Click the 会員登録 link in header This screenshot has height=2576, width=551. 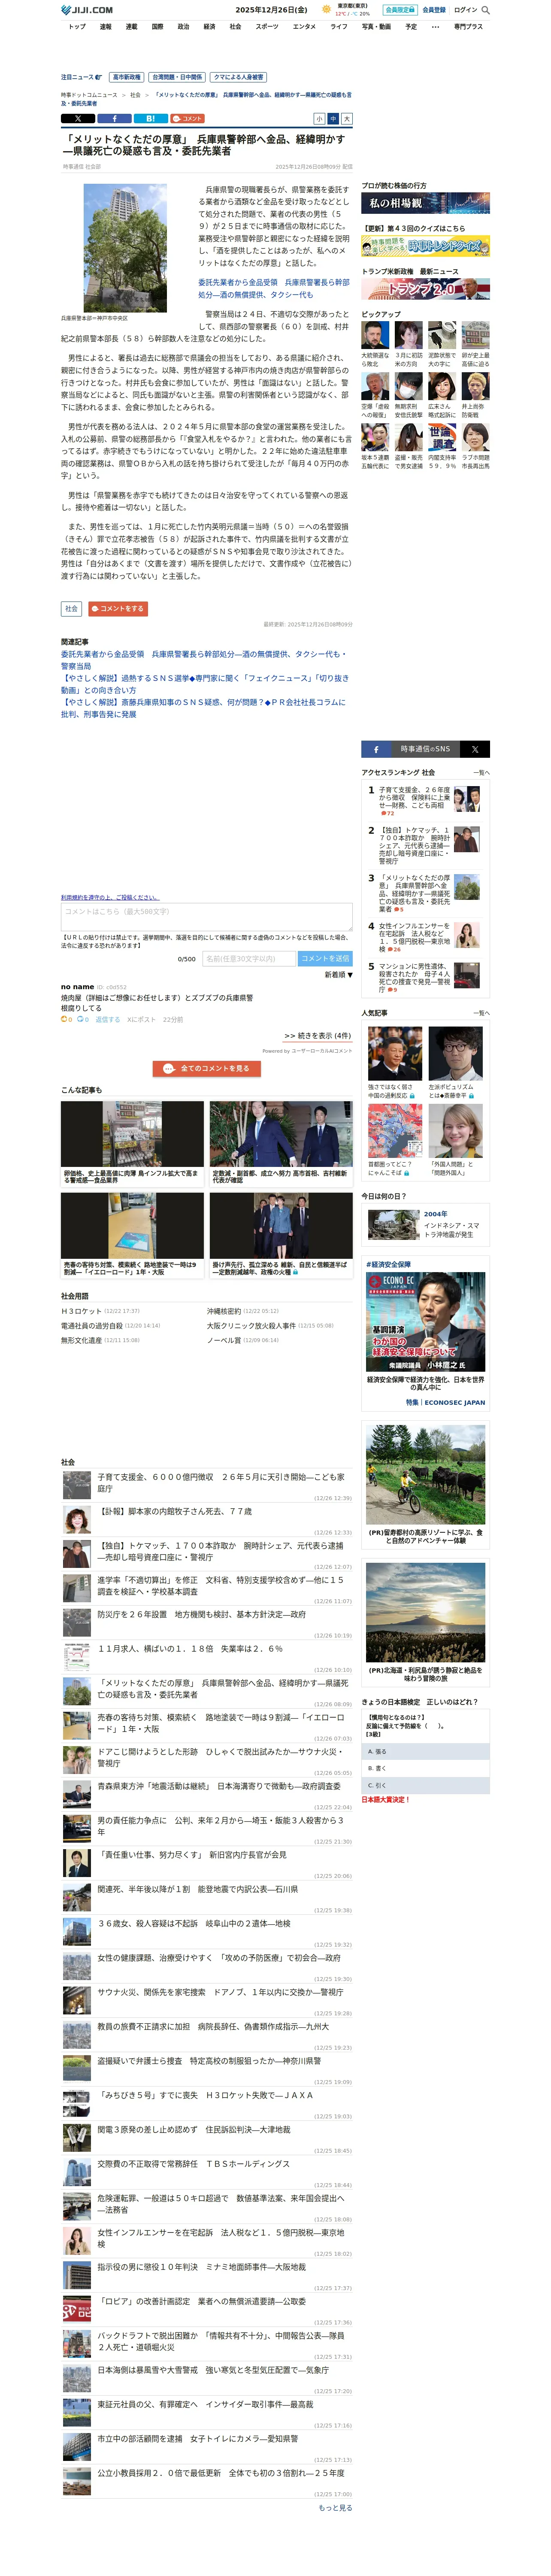pyautogui.click(x=433, y=10)
